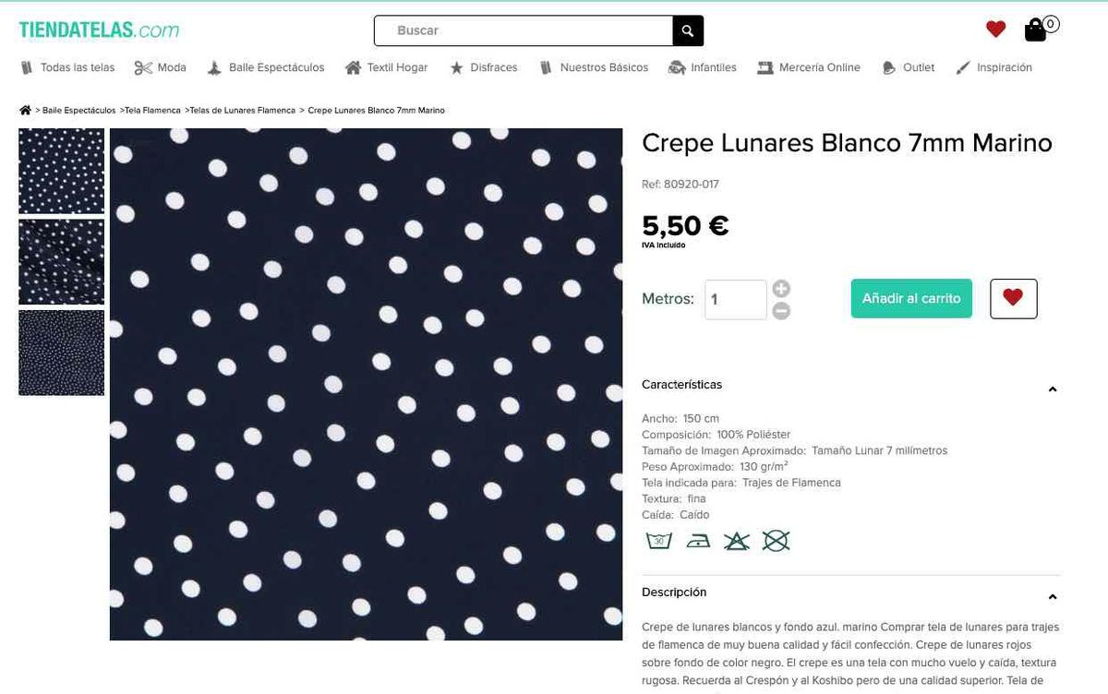Click the no tumble dry icon

[x=776, y=541]
